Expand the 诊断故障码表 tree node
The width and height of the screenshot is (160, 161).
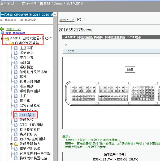[x=12, y=144]
